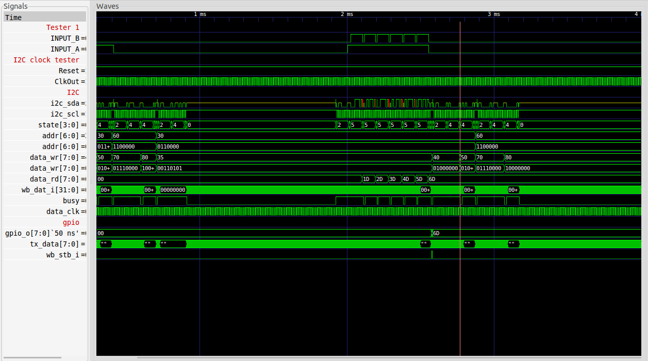Viewport: 648px width, 361px height.
Task: Select the INPUT_B signal in Signals list
Action: coord(65,38)
